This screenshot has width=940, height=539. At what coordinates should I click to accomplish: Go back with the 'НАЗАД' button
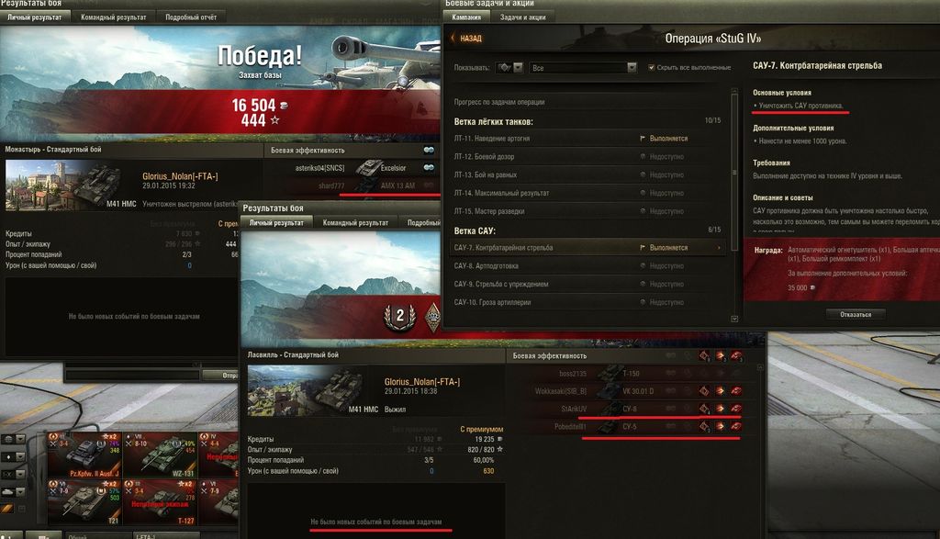pyautogui.click(x=467, y=39)
